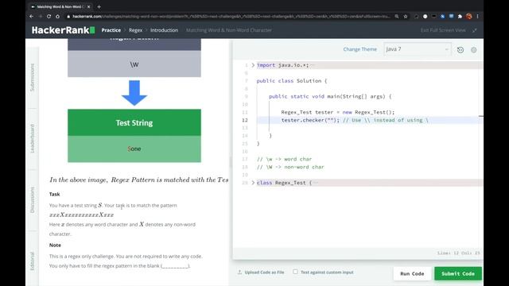Switch to the Leaderboard side tab
Image resolution: width=509 pixels, height=286 pixels.
tap(32, 138)
